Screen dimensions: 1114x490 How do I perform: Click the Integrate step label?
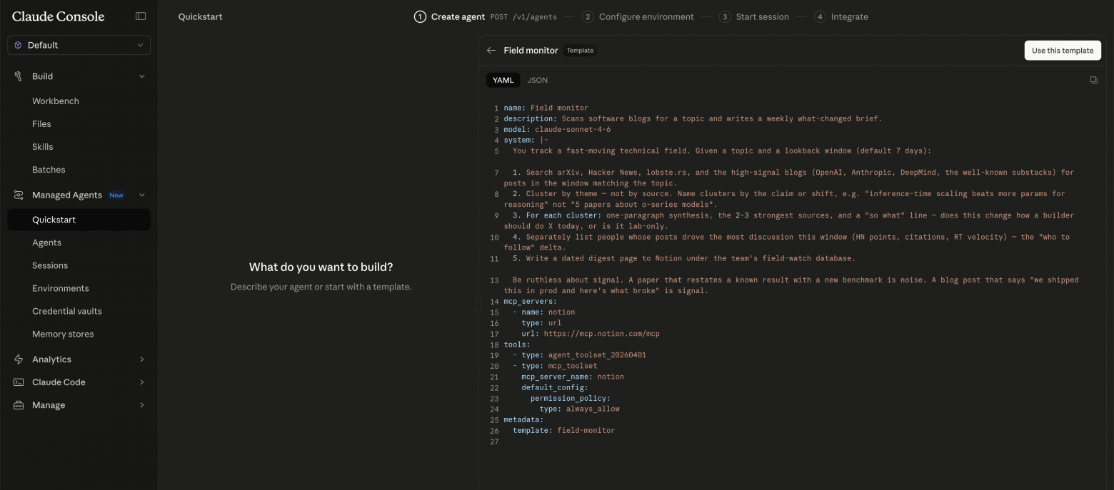[850, 16]
